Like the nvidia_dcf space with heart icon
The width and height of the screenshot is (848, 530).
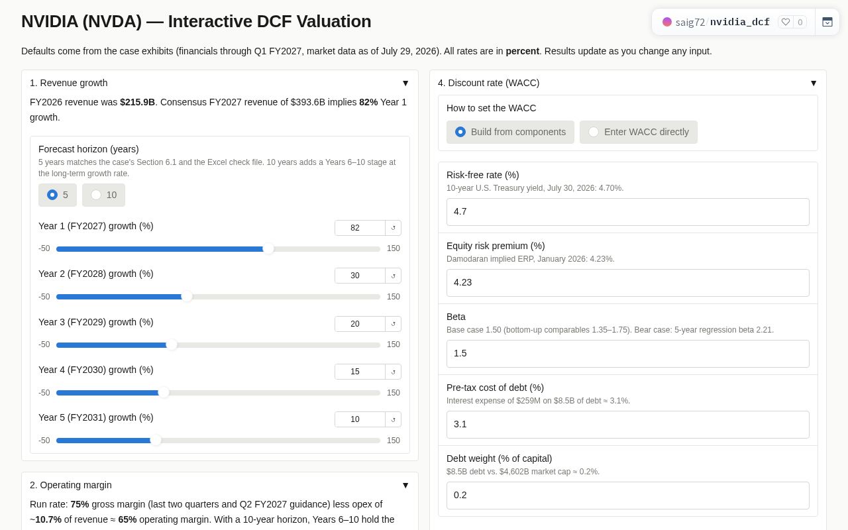(x=786, y=22)
